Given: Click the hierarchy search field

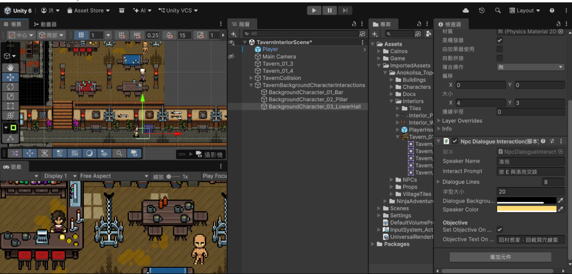Looking at the screenshot, I should coord(304,34).
